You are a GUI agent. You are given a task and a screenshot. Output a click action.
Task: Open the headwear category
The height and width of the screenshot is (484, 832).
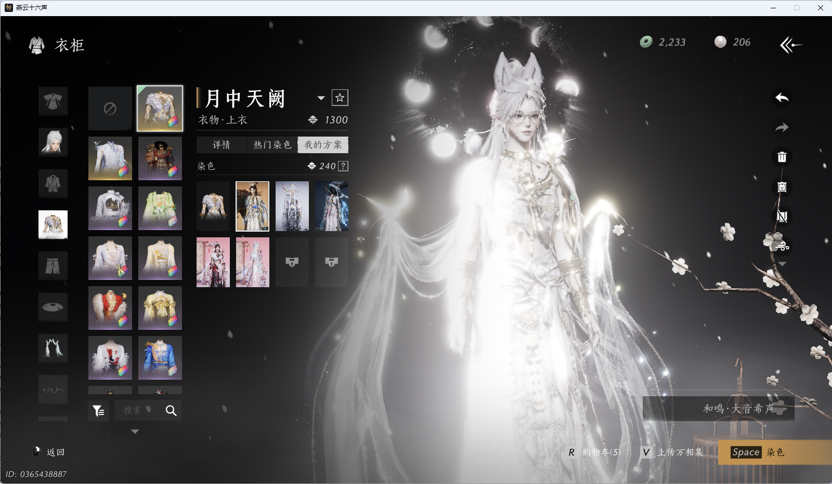point(53,307)
